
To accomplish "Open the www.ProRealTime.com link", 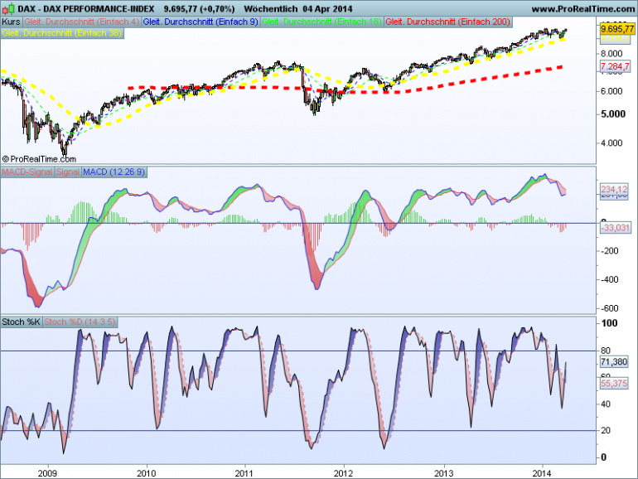I will [x=583, y=8].
